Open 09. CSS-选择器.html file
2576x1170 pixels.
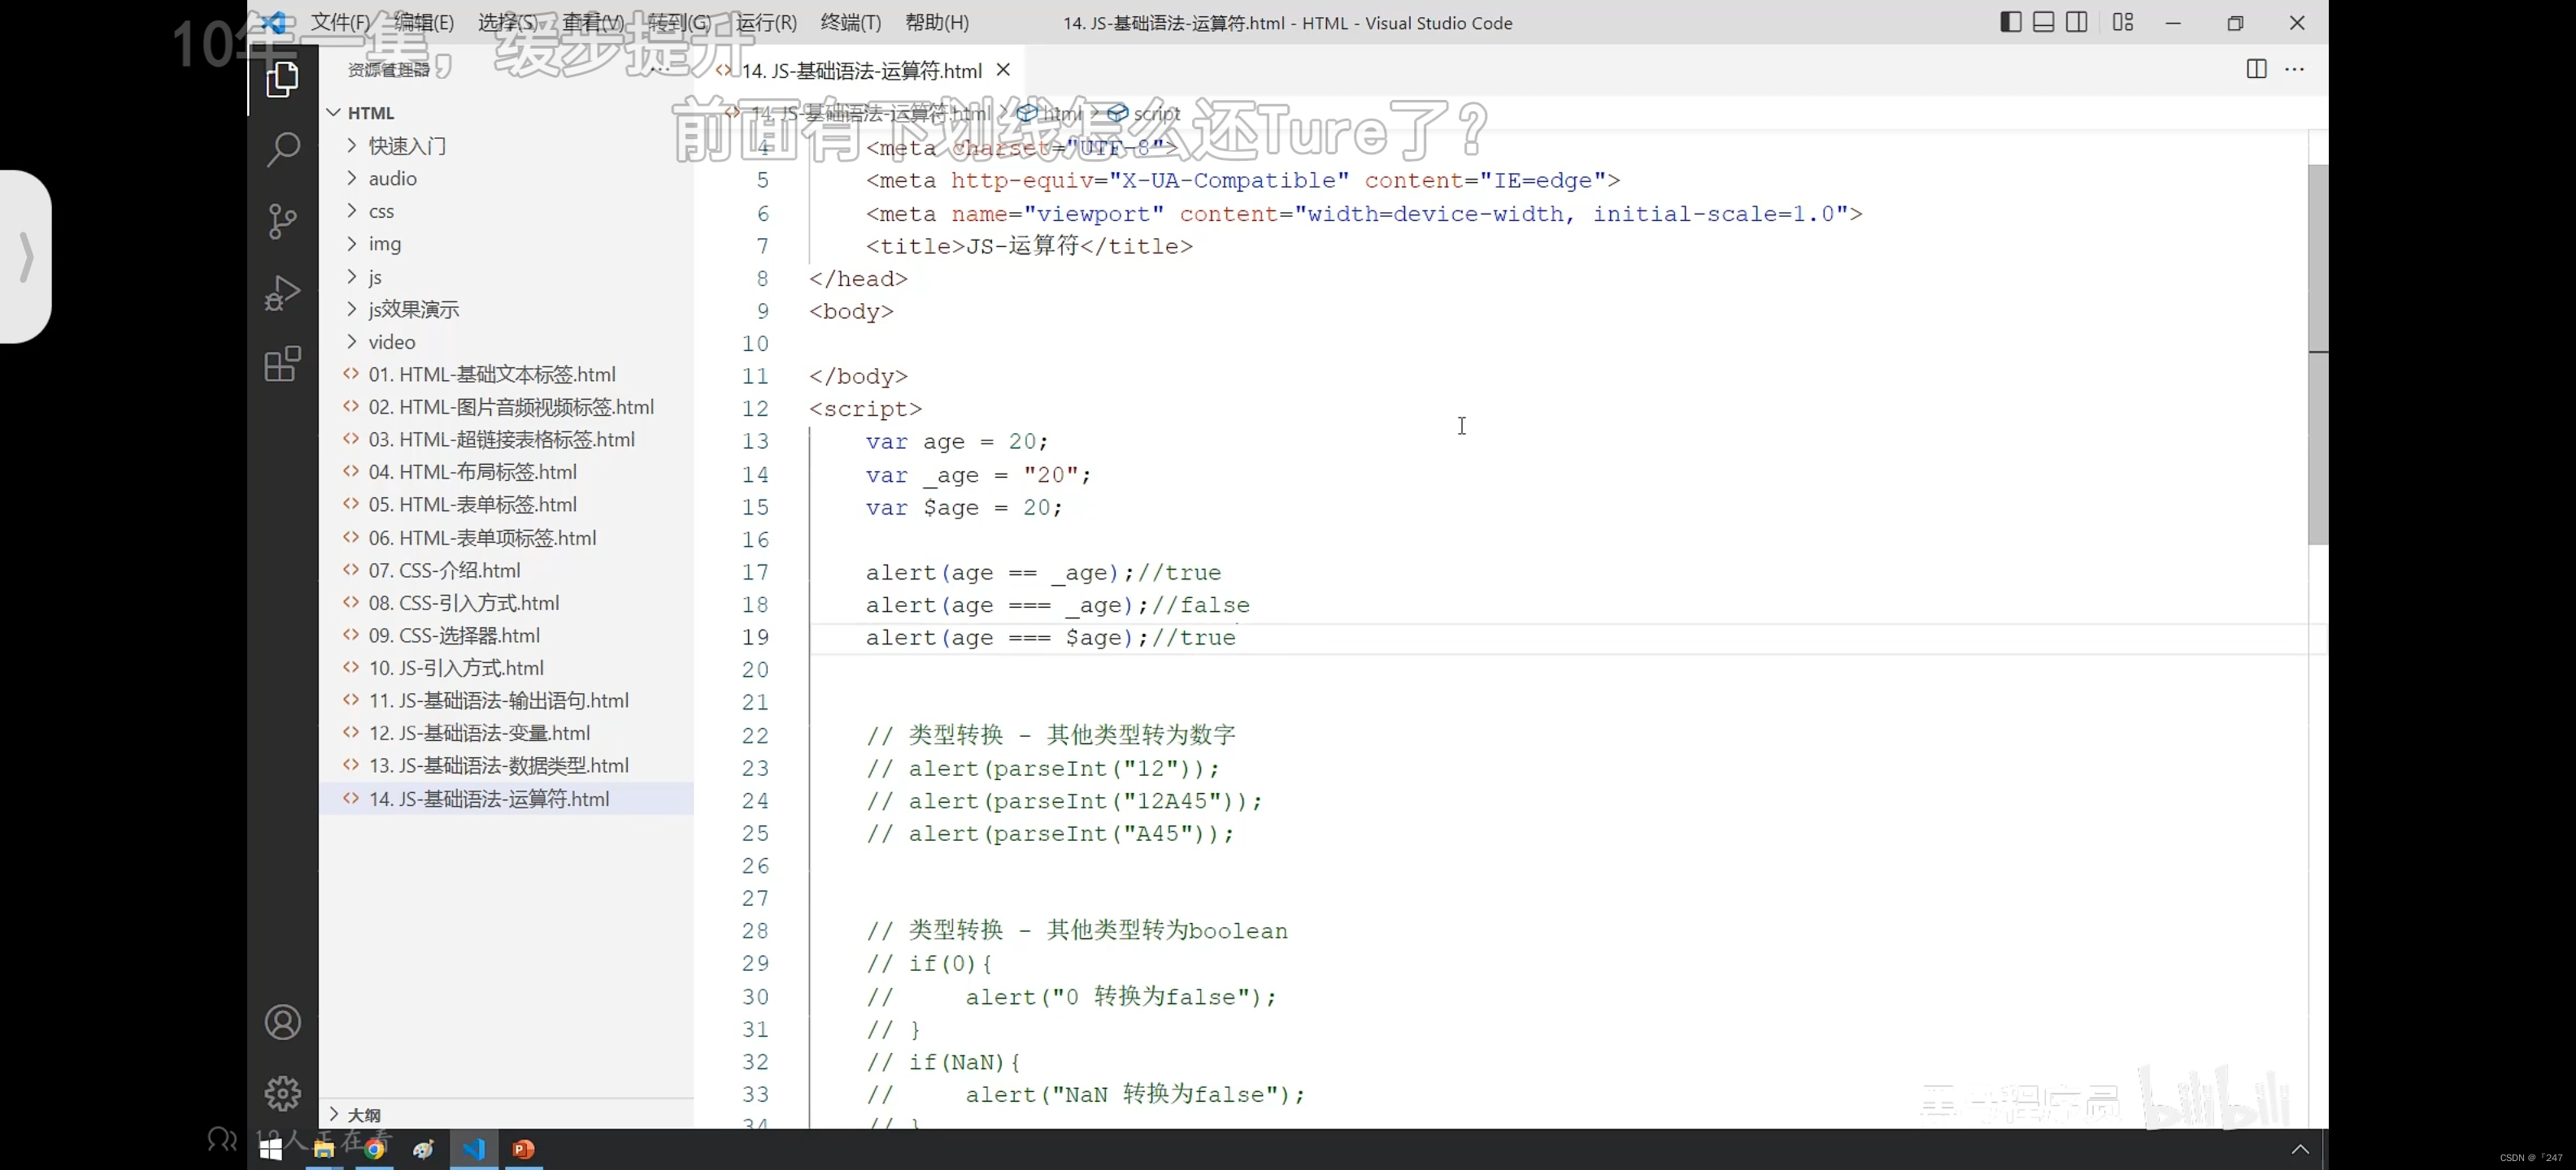(507, 635)
